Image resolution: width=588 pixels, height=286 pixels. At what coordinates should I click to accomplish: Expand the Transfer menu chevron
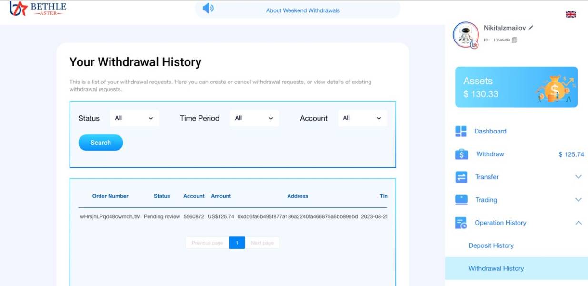tap(578, 177)
